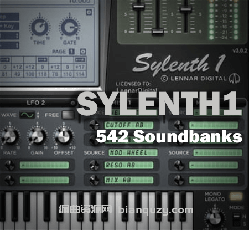Viewport: 249px width, 230px height.
Task: Open Misc 2 empty lower SOURCE display
Action: 217,152
